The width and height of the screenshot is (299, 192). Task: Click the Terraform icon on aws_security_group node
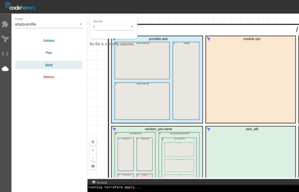click(160, 133)
